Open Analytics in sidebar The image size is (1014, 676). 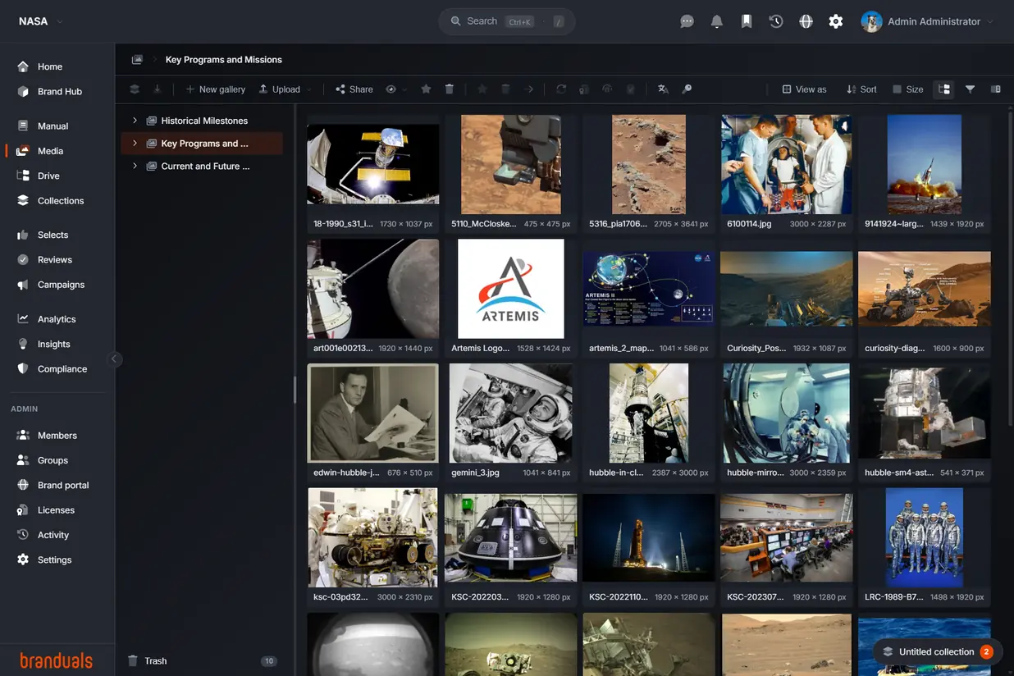tap(57, 319)
